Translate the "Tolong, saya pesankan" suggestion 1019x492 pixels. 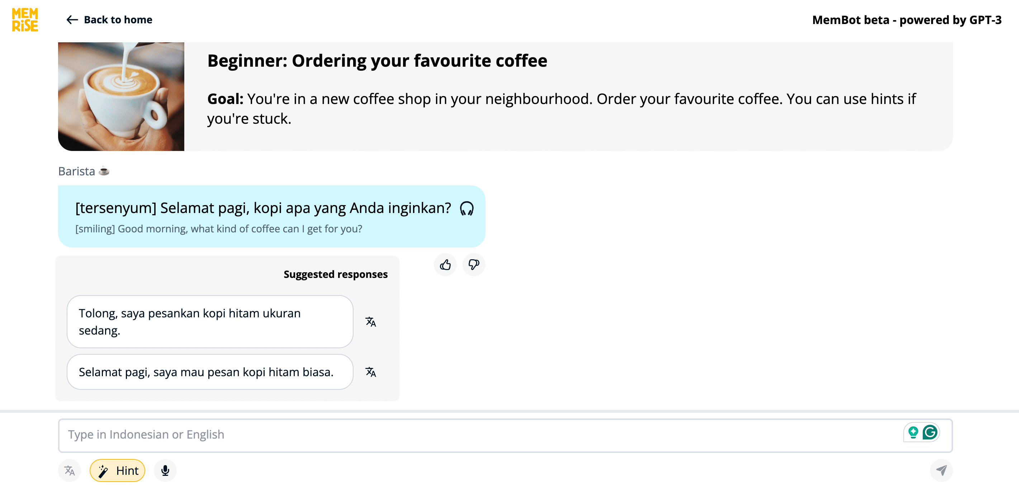click(370, 322)
